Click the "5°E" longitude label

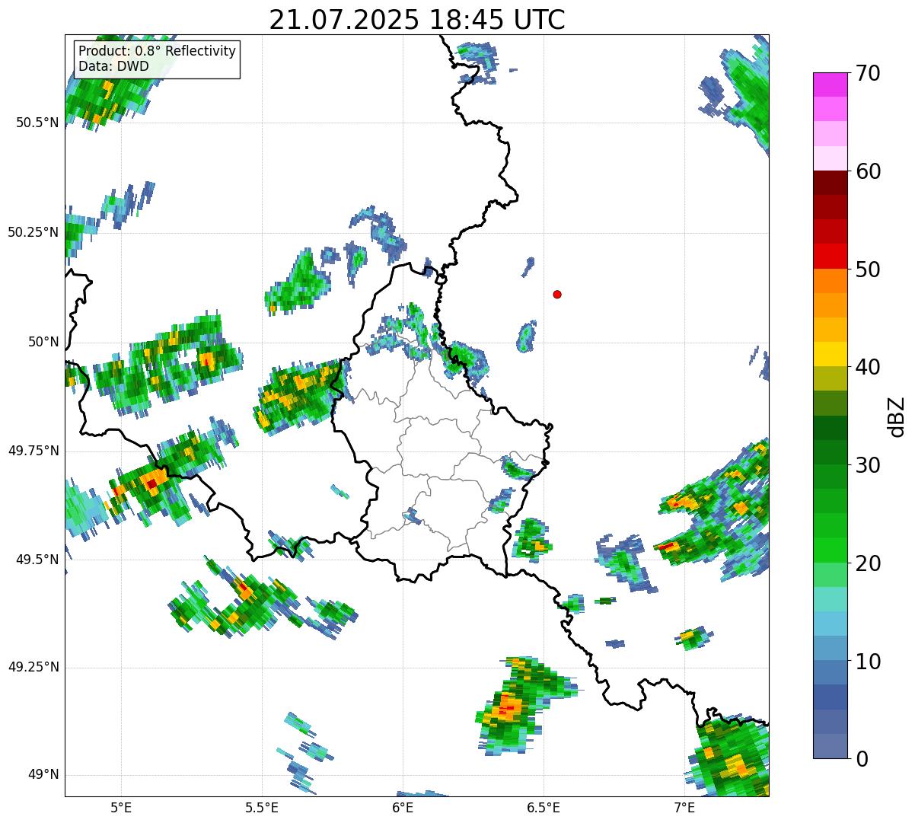click(x=121, y=807)
